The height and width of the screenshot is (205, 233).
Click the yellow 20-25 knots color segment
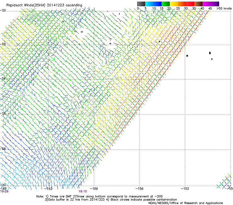click(x=174, y=4)
